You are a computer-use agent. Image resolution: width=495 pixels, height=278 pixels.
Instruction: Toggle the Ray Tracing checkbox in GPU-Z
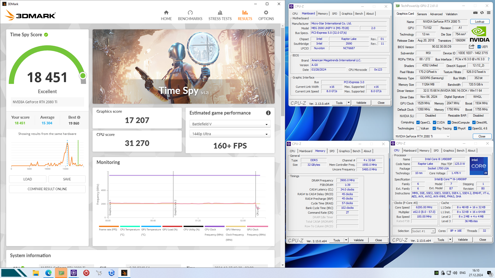434,128
